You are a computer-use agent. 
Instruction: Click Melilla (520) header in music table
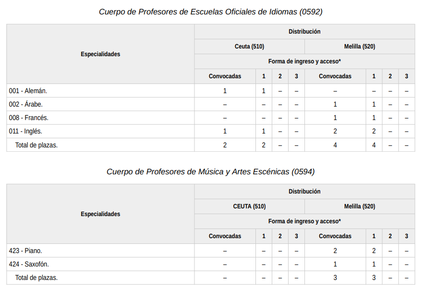[x=360, y=206]
